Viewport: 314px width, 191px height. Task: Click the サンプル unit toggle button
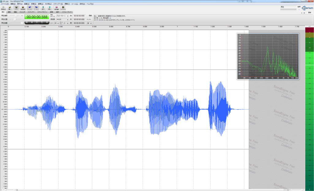[x=89, y=19]
